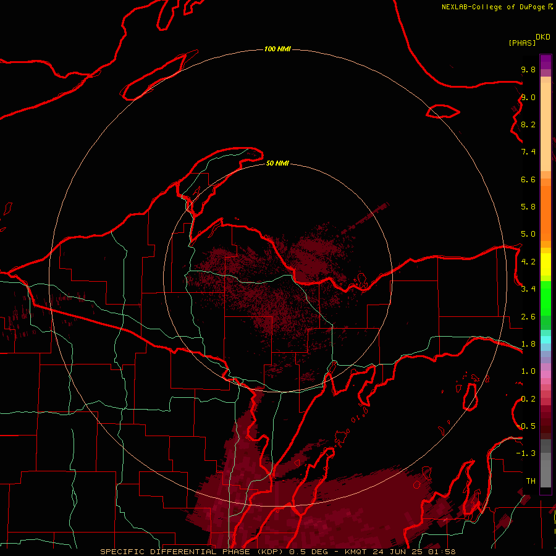This screenshot has width=556, height=556.
Task: Click the 3.4 value on the color scale
Action: [528, 289]
